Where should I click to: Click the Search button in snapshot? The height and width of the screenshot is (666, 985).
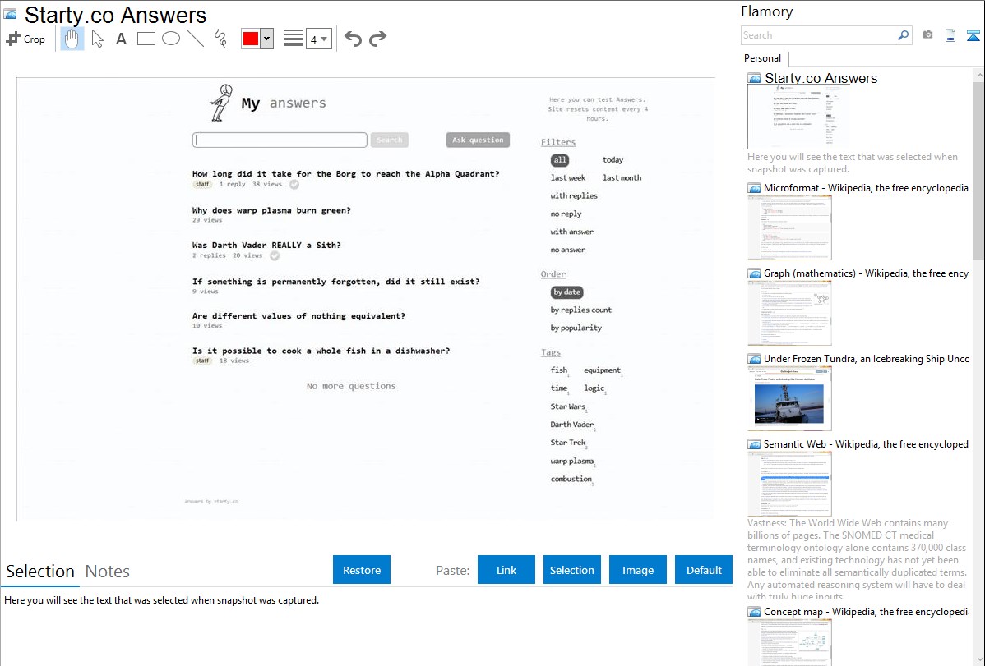coord(390,140)
